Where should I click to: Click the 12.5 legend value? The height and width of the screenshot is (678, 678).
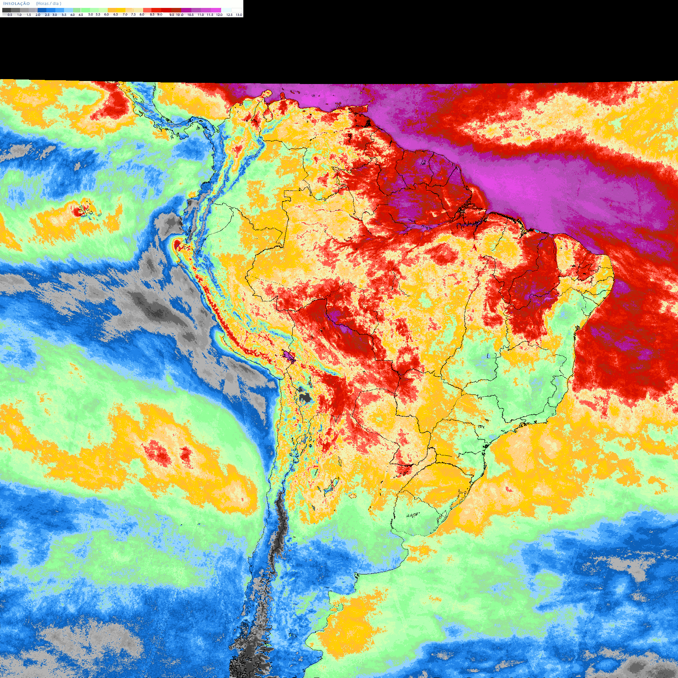click(x=229, y=15)
